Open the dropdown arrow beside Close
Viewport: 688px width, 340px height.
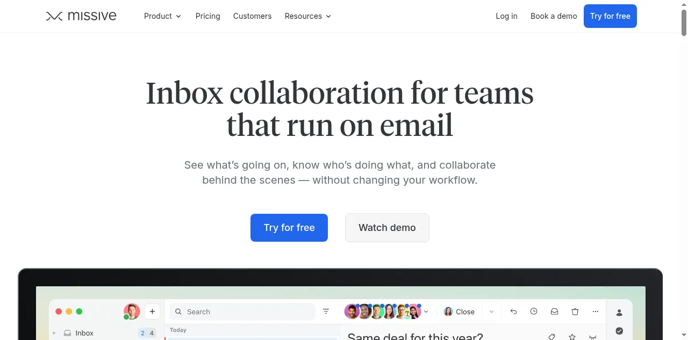(x=491, y=312)
